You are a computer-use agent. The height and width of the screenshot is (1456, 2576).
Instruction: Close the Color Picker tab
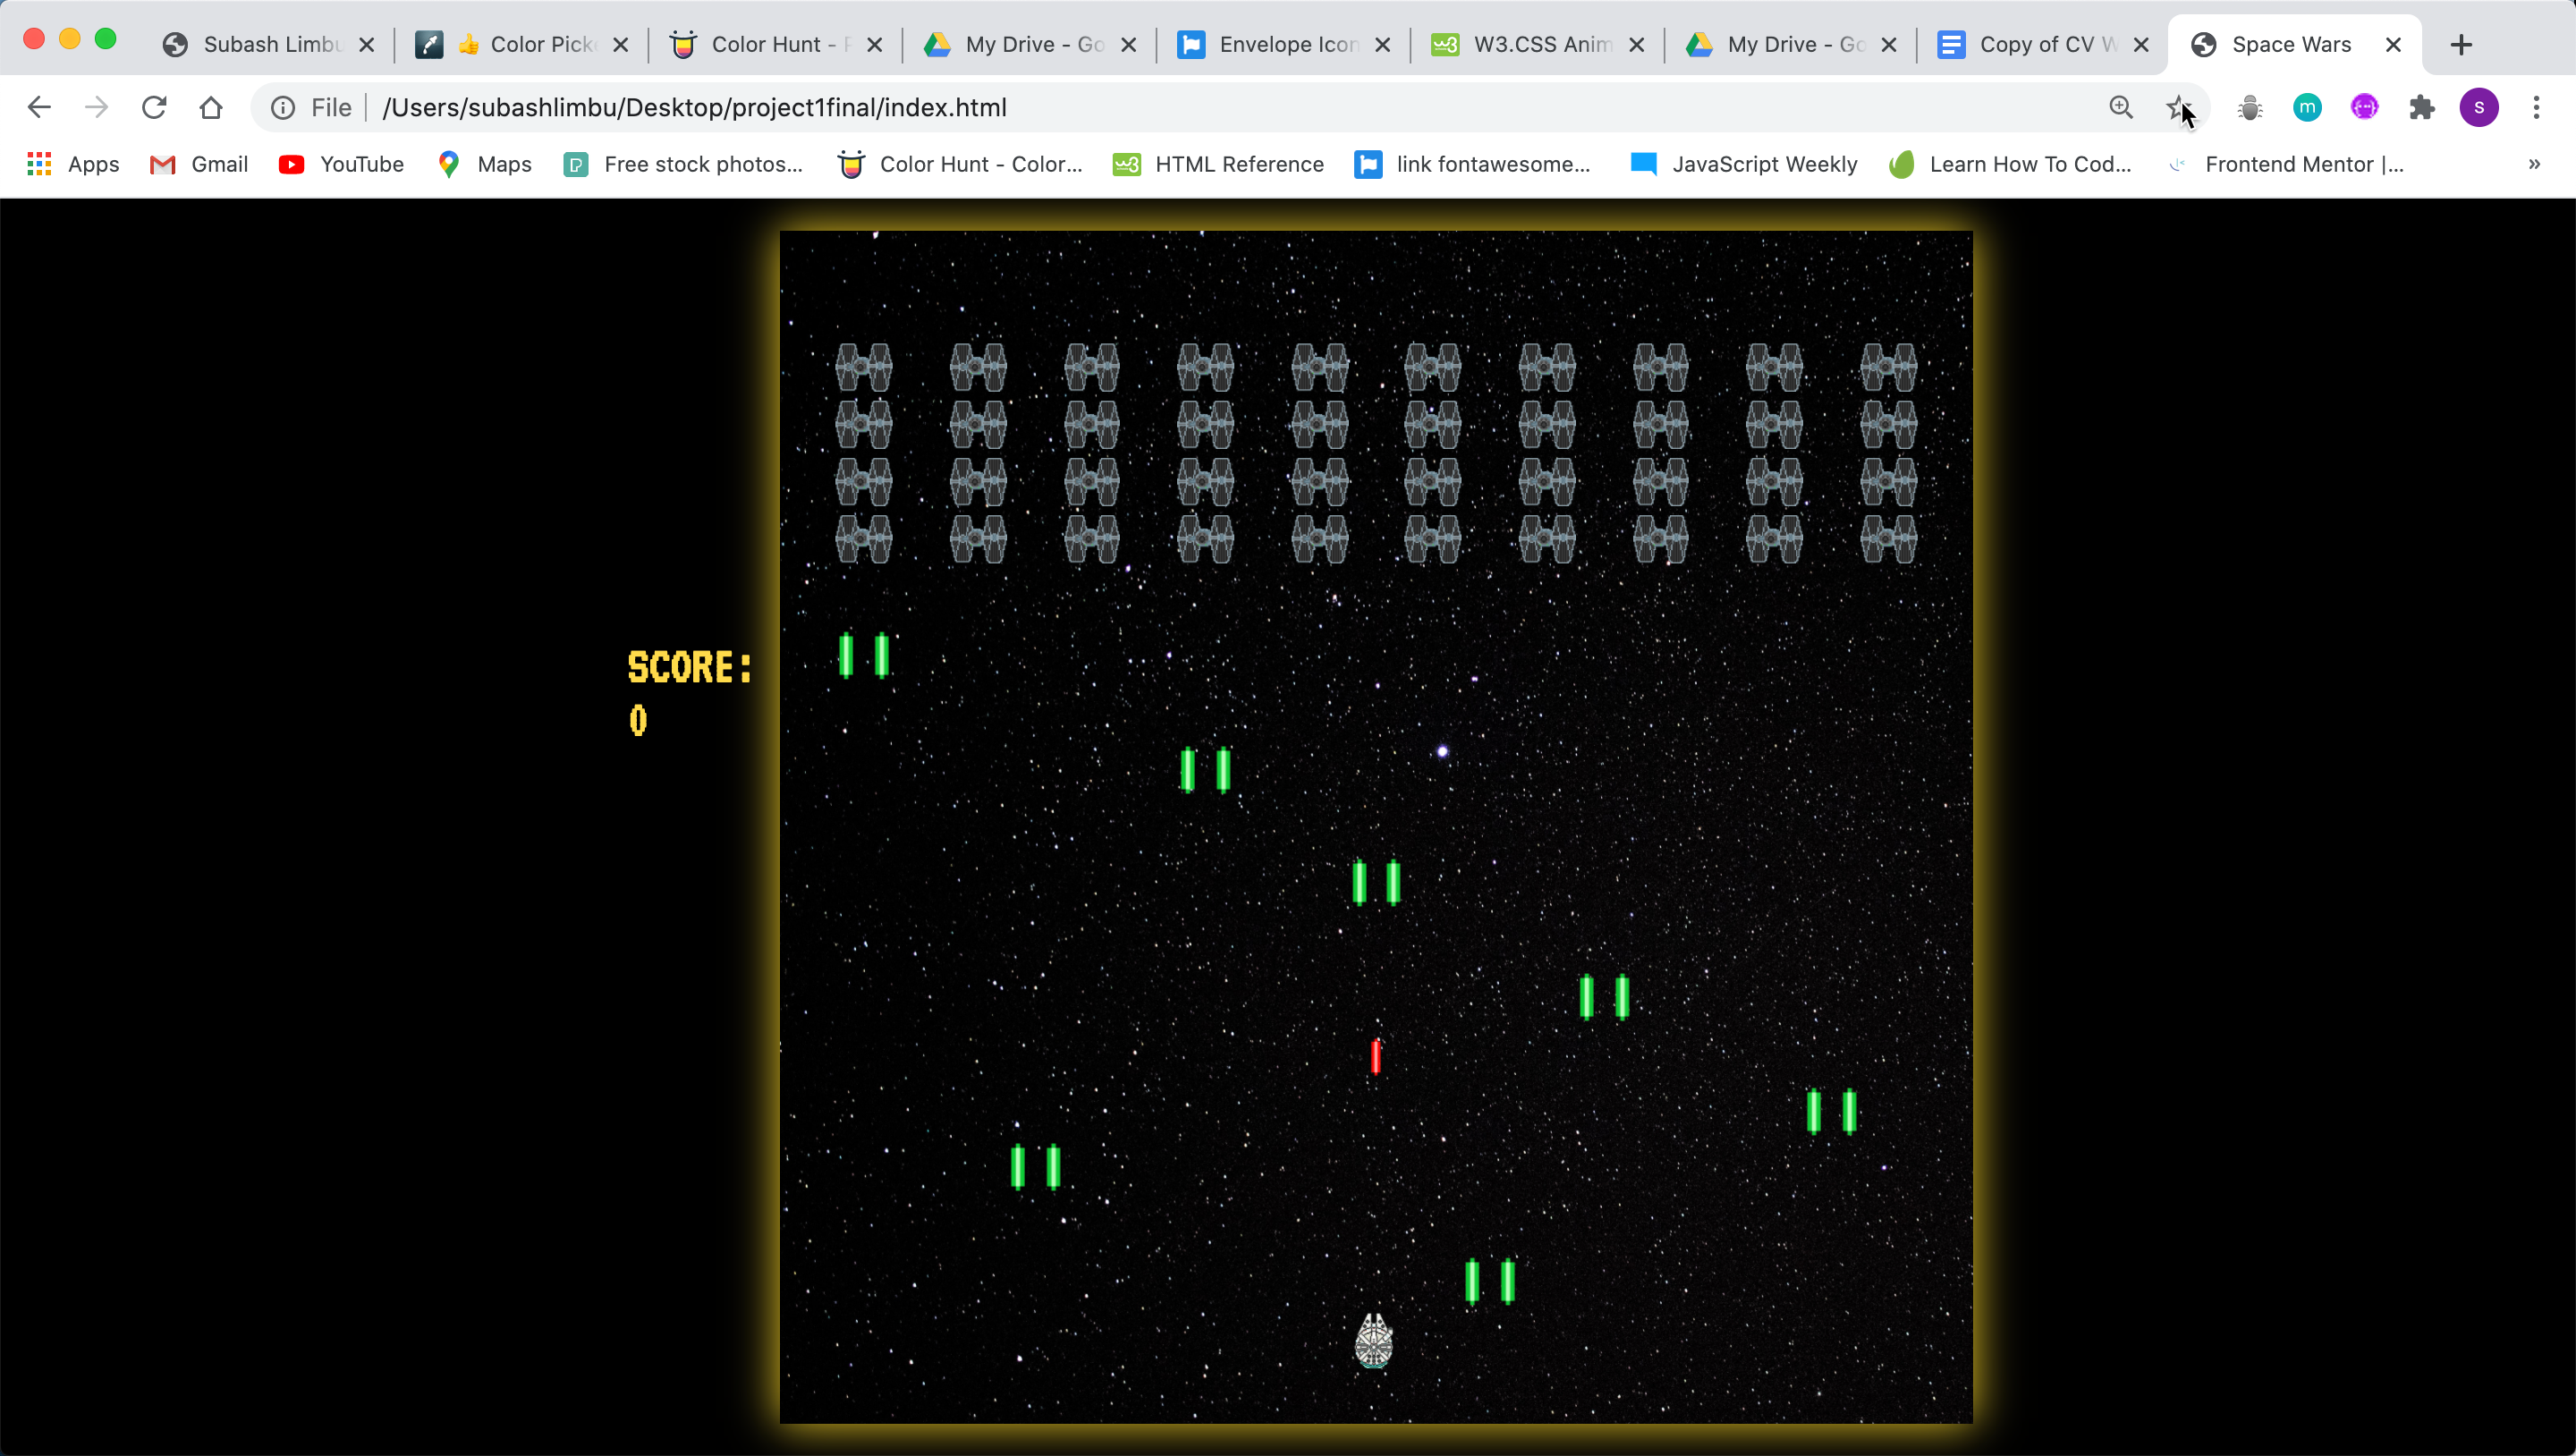pos(621,44)
